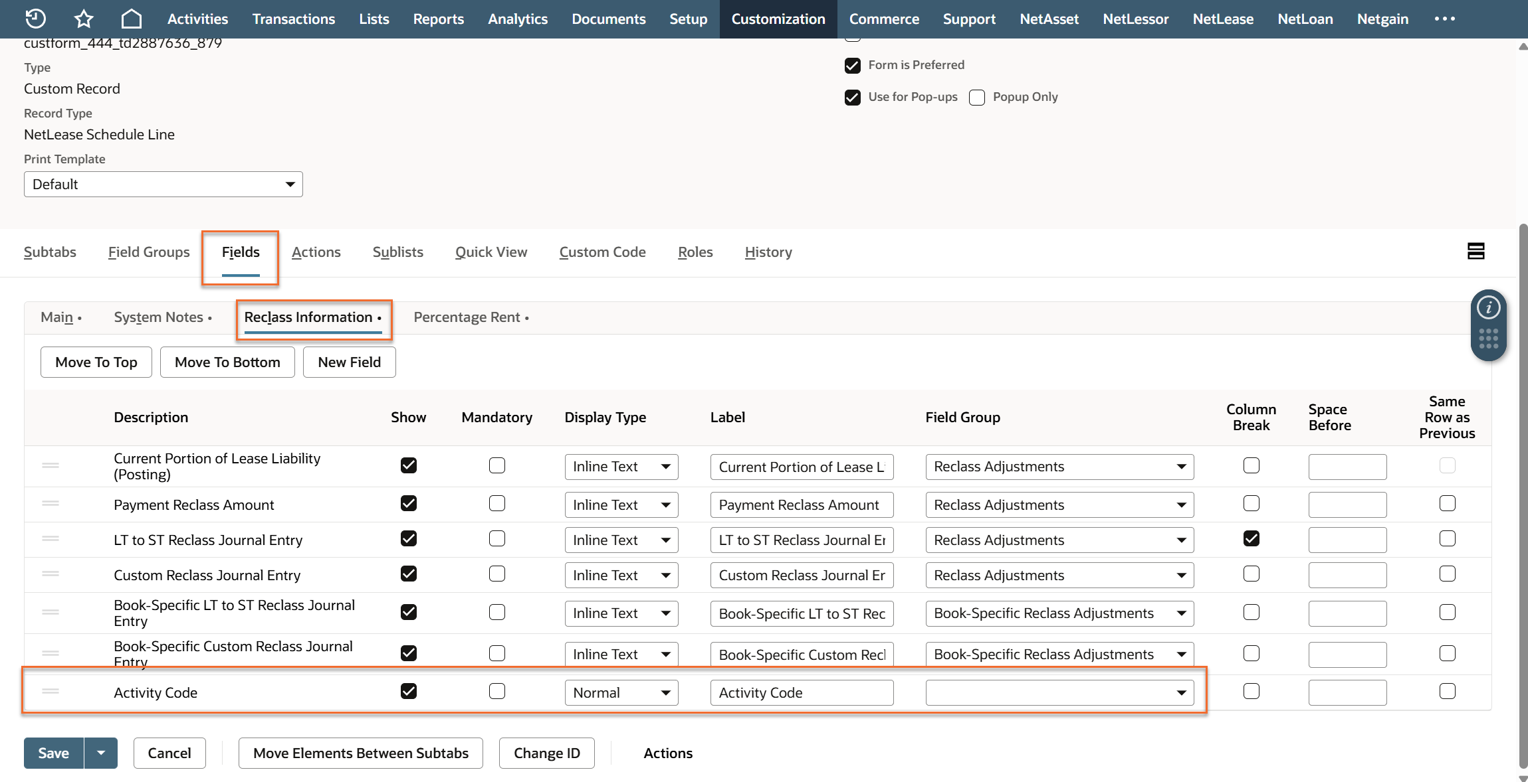The width and height of the screenshot is (1528, 782).
Task: Click Move Elements Between Subtabs
Action: point(360,753)
